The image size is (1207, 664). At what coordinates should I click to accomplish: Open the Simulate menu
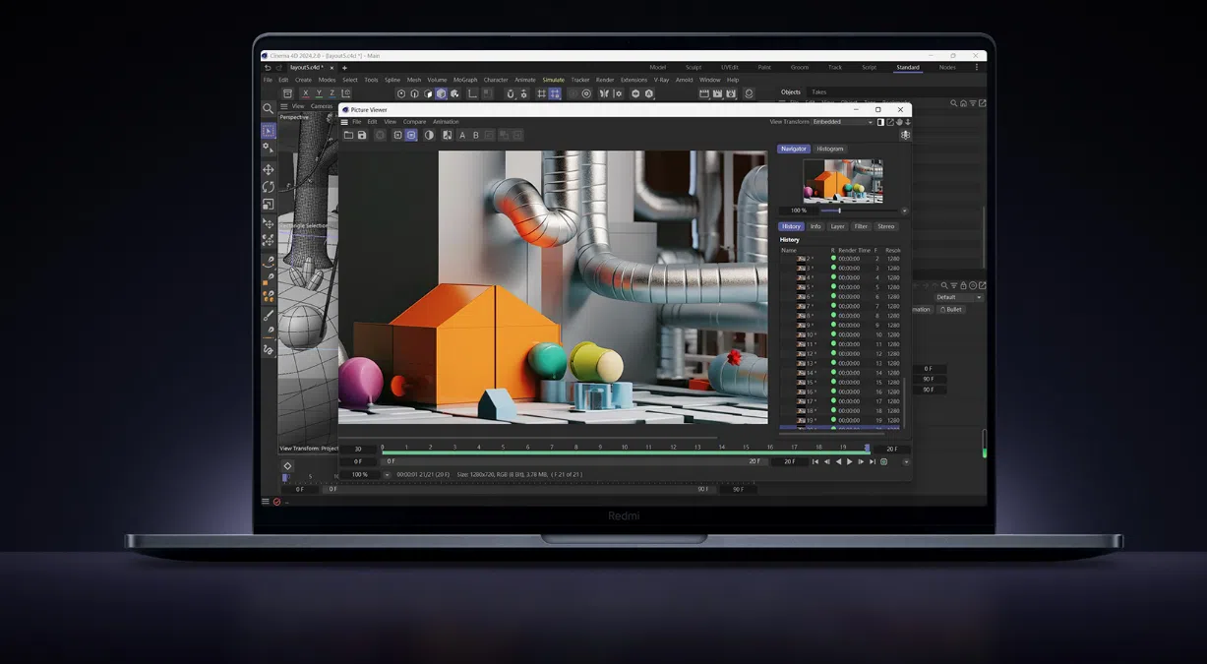coord(553,80)
